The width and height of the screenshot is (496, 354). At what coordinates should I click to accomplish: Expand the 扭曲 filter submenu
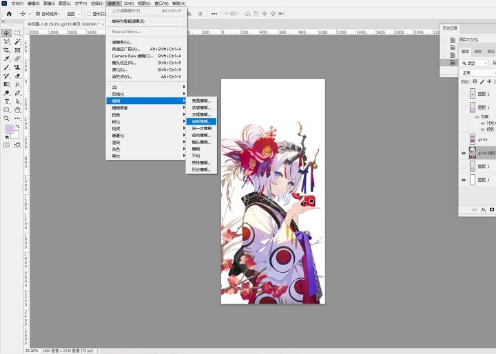(x=147, y=115)
